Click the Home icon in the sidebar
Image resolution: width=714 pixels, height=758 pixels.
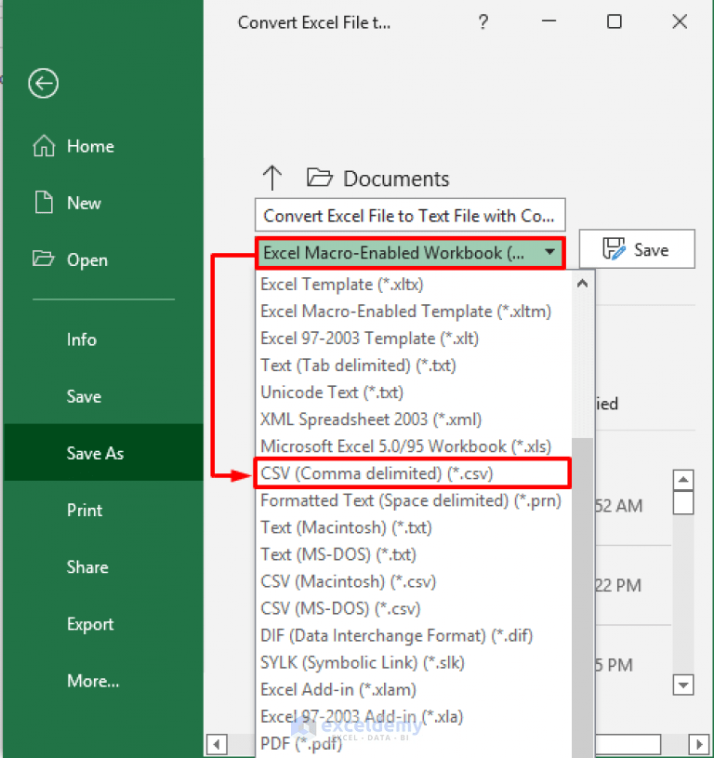pyautogui.click(x=44, y=146)
